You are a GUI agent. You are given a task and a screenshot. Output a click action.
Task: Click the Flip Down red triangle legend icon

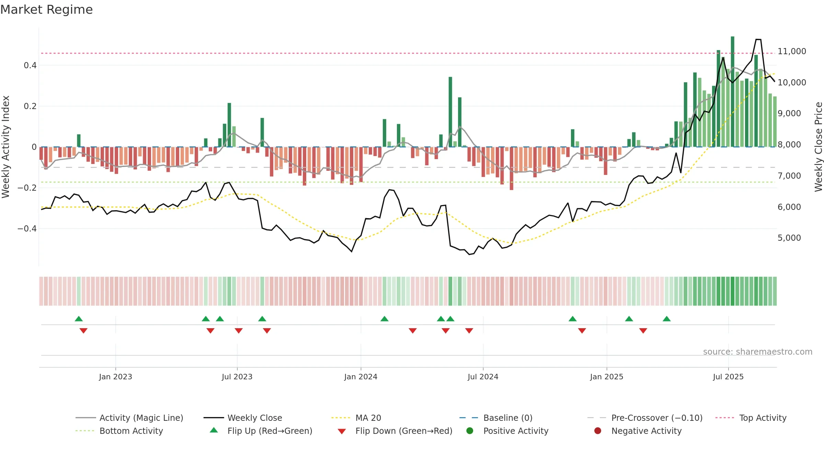coord(342,431)
